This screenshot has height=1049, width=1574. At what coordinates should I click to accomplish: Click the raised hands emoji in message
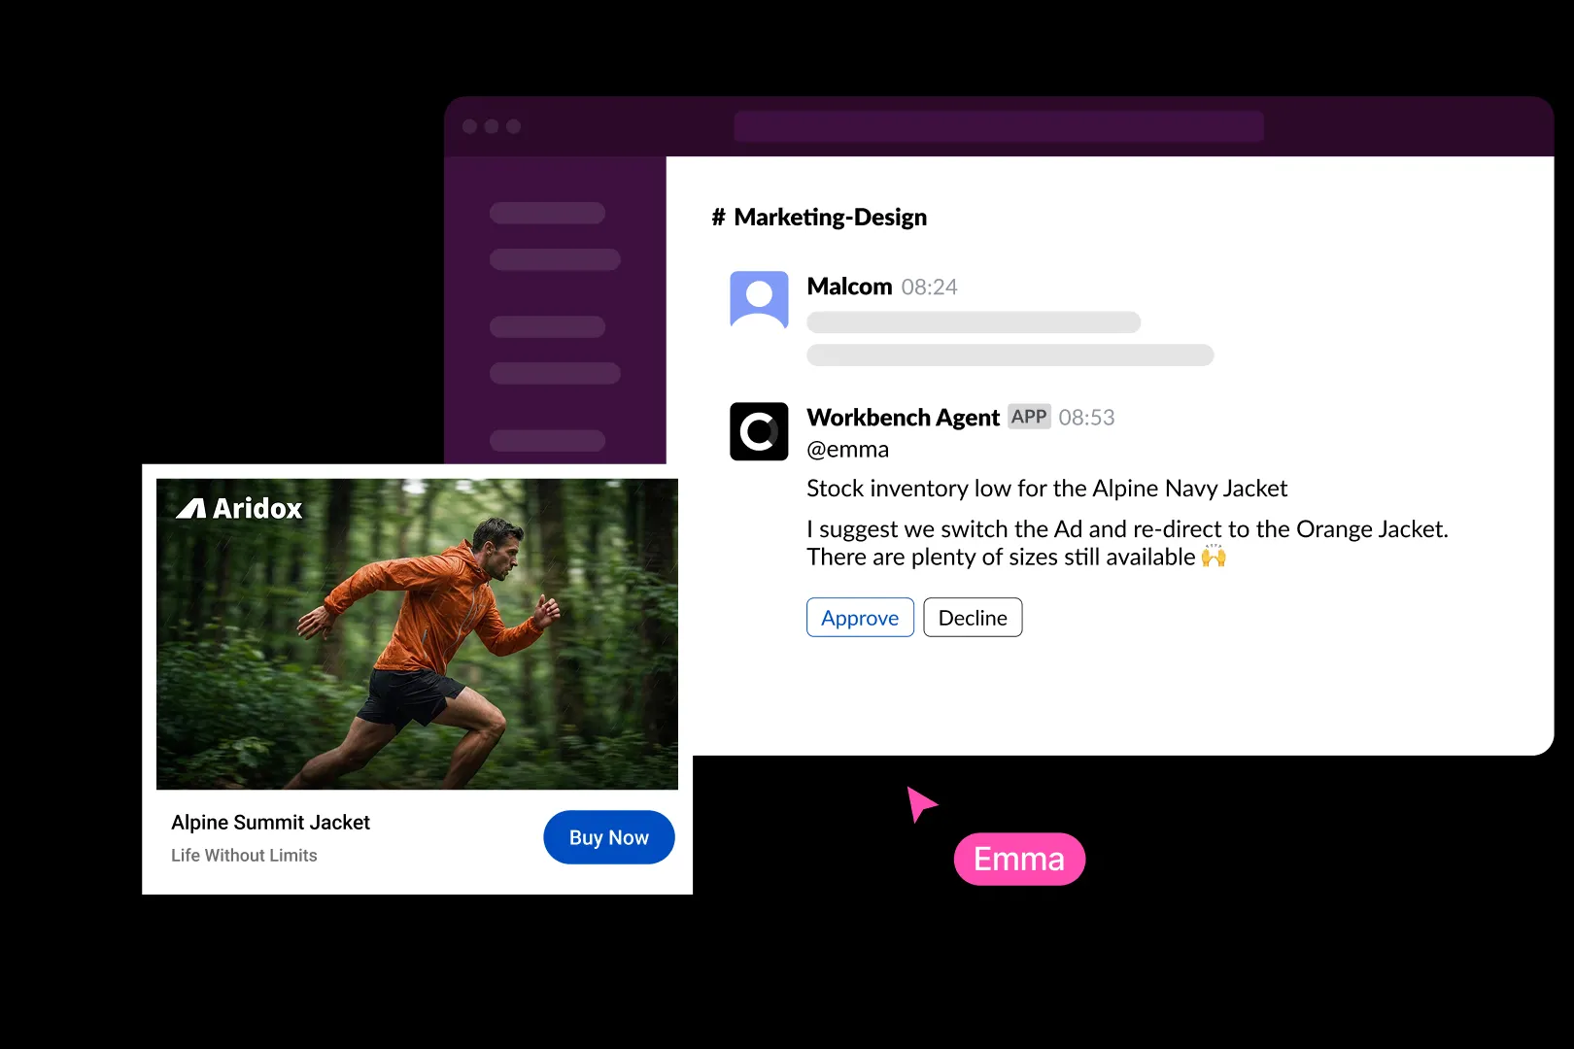tap(1214, 557)
